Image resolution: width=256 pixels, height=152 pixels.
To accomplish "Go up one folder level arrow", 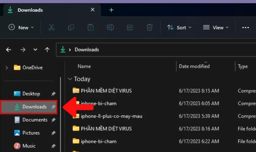I will 47,50.
